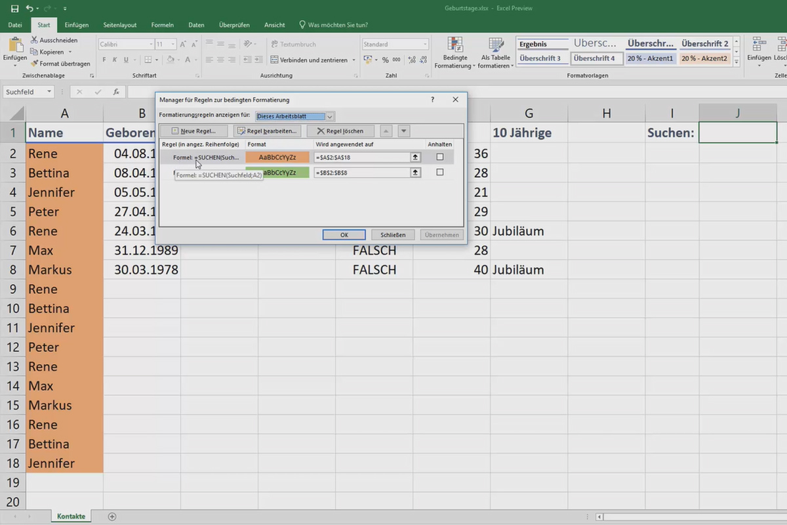Click the collapse dialog arrow next to $A$2:$A$18
The image size is (787, 525).
pos(415,157)
